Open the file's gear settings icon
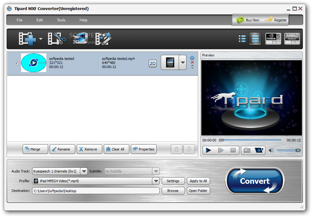312x217 pixels. [192, 58]
